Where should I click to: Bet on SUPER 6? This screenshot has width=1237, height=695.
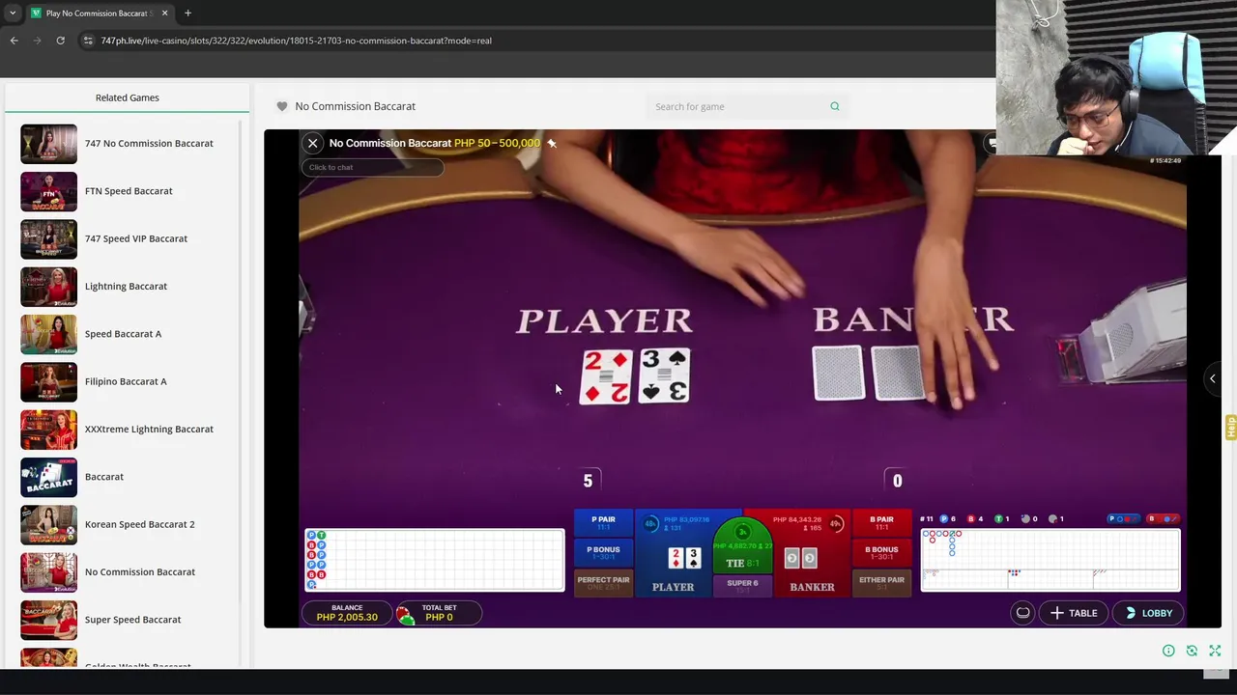pyautogui.click(x=742, y=586)
